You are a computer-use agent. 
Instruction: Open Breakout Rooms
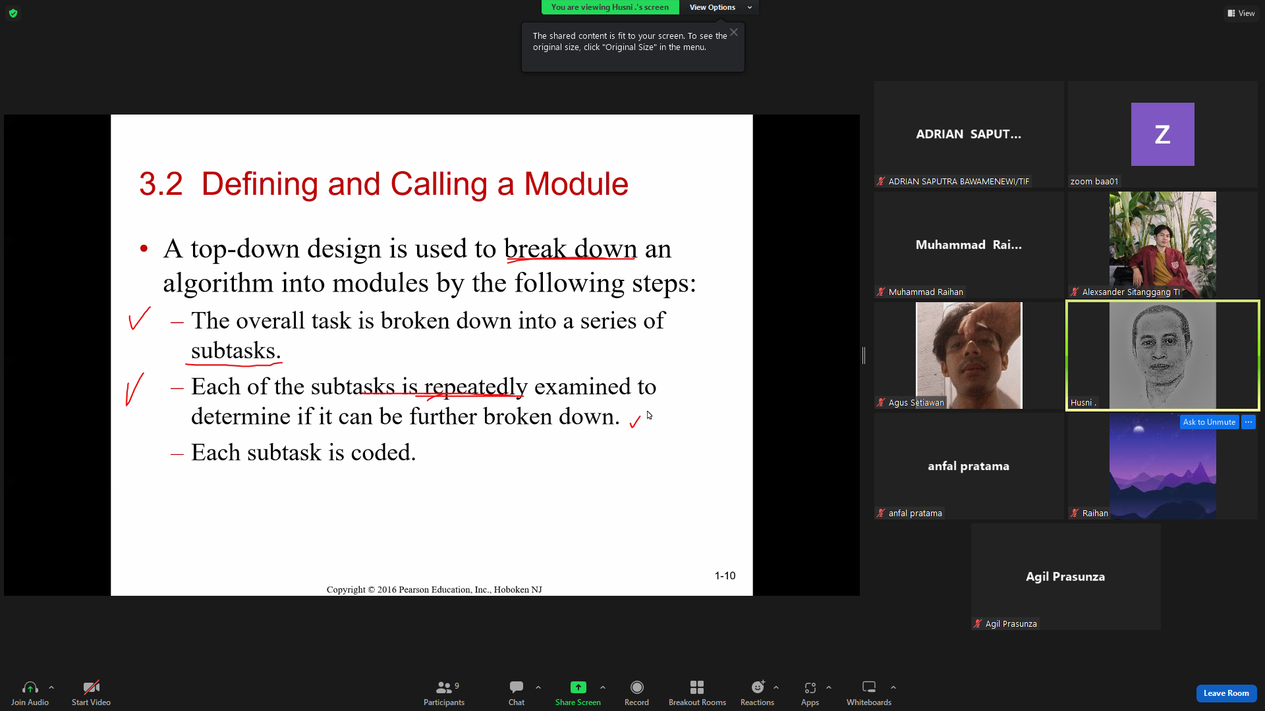tap(697, 693)
